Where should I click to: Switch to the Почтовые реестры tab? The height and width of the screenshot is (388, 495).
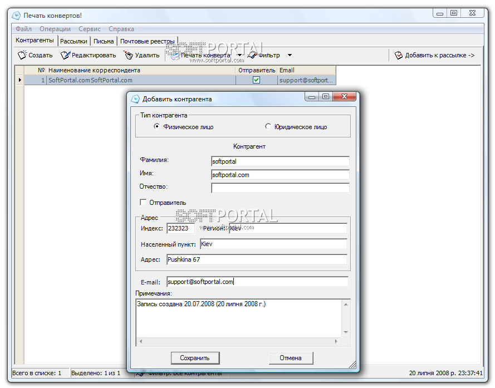pyautogui.click(x=147, y=41)
